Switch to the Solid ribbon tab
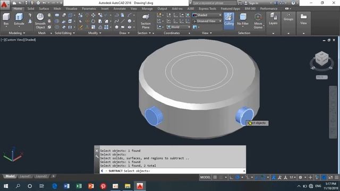The image size is (340, 191). pos(31,8)
